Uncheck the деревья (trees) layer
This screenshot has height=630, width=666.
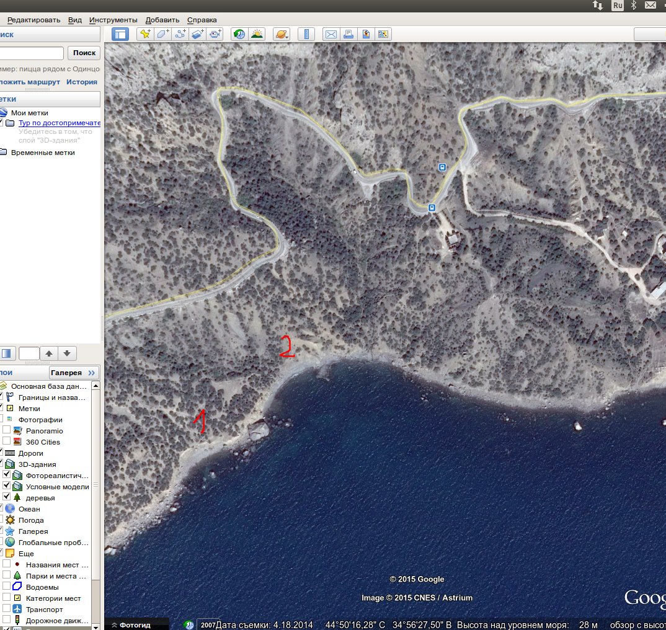pyautogui.click(x=6, y=497)
